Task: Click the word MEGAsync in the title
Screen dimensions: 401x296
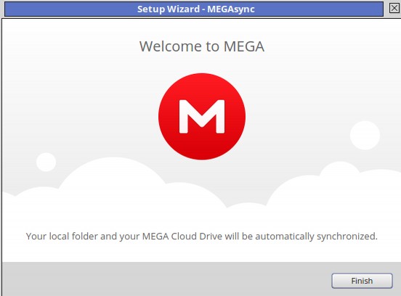Action: pos(231,9)
